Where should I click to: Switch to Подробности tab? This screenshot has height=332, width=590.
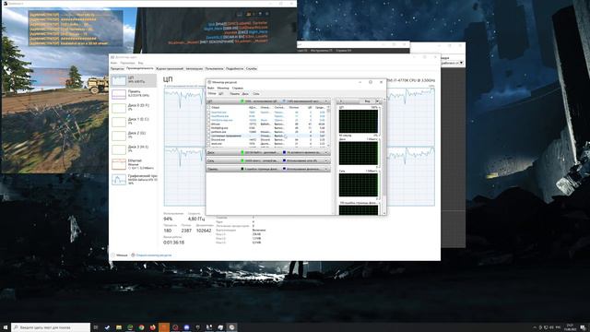coord(234,68)
